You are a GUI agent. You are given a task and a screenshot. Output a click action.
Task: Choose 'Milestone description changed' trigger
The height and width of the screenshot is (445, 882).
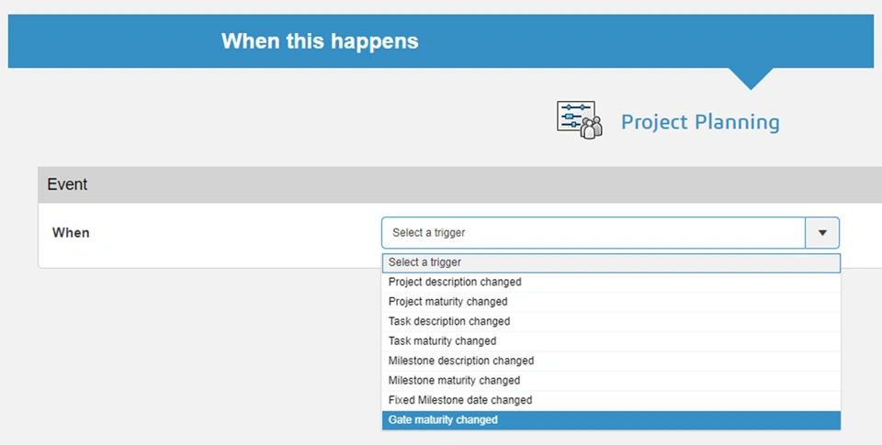461,361
